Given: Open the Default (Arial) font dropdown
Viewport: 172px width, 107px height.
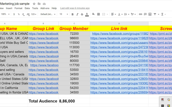Looking at the screenshot, I should click(x=48, y=14).
